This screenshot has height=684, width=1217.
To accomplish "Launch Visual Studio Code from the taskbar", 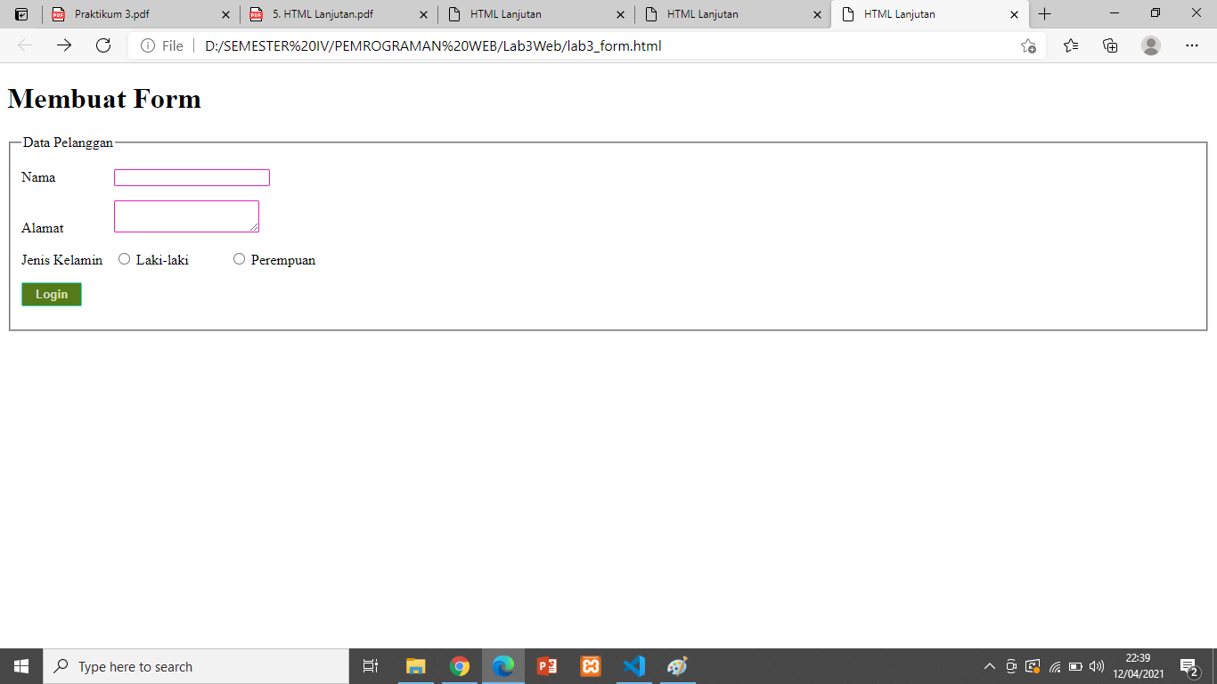I will [x=633, y=666].
